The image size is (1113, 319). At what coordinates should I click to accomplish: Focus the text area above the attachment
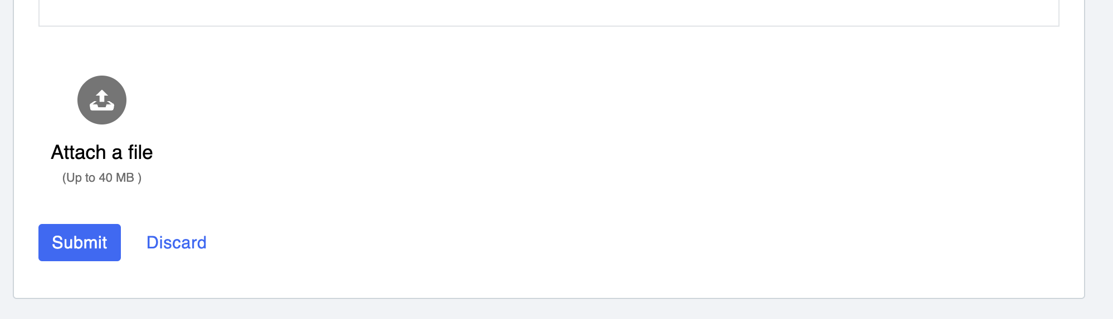pyautogui.click(x=549, y=12)
